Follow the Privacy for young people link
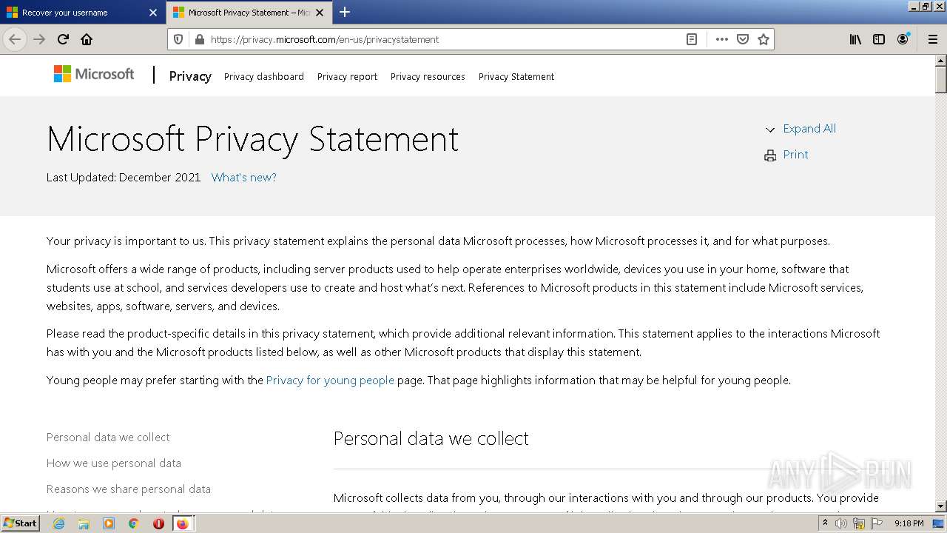947x533 pixels. [330, 381]
